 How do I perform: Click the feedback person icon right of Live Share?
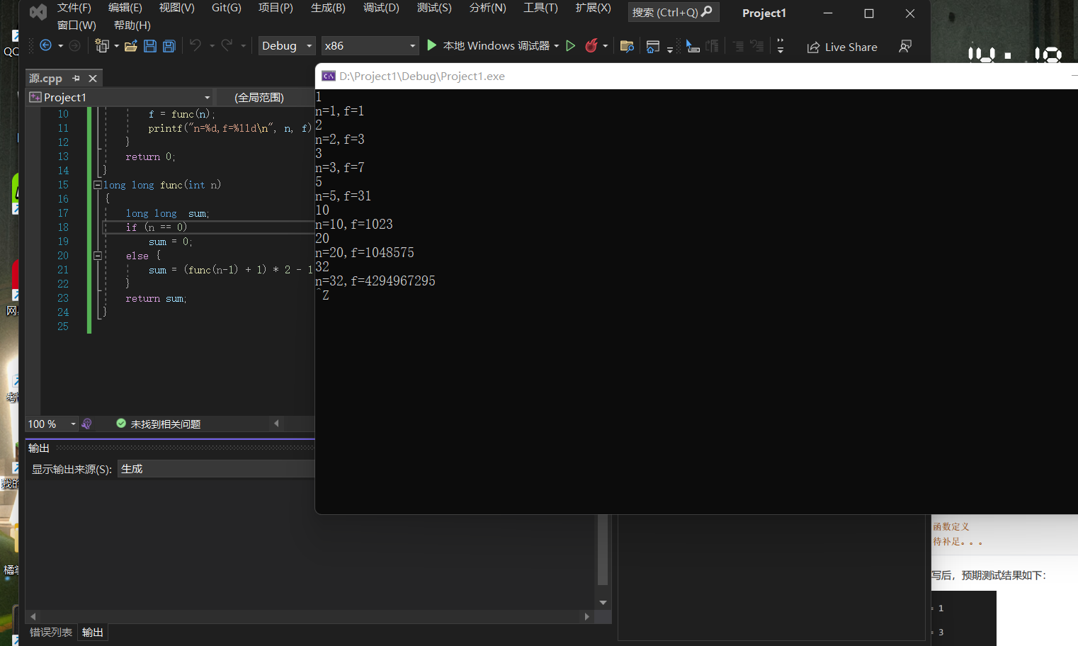tap(905, 47)
